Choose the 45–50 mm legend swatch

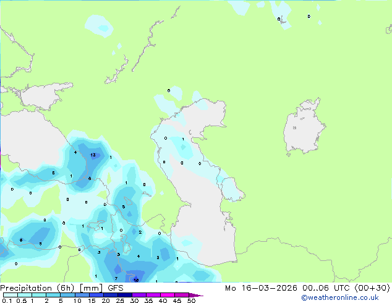182,295
